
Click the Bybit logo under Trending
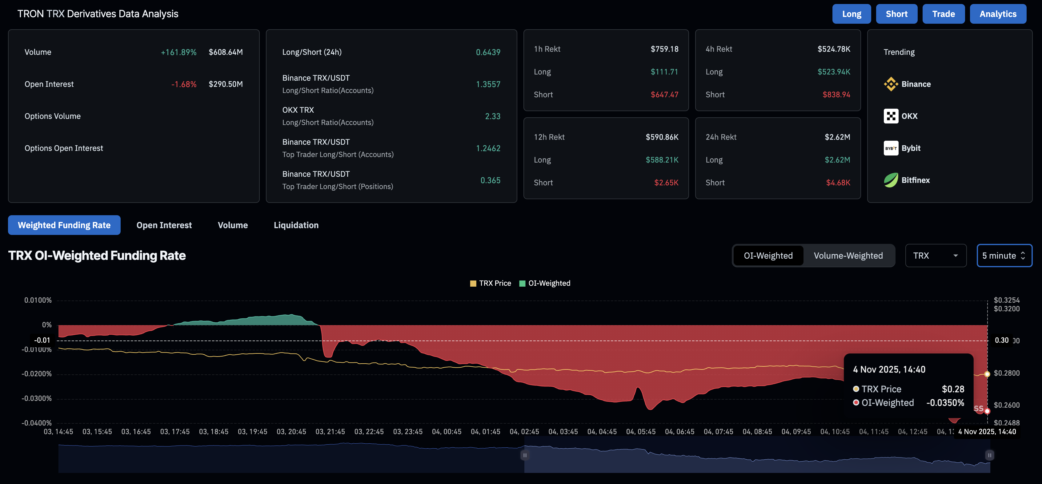(x=891, y=148)
